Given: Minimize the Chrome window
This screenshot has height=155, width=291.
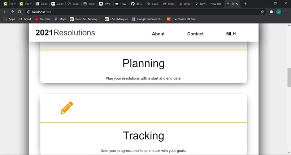Looking at the screenshot, I should (x=265, y=3).
